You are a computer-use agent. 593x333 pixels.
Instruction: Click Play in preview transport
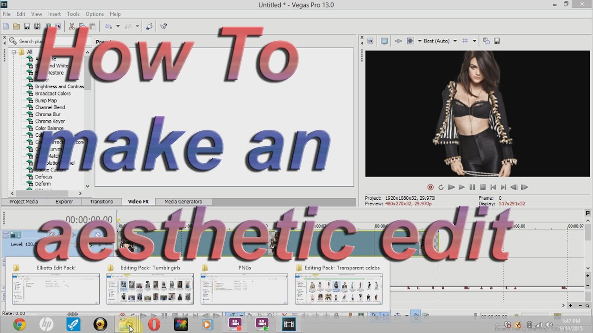pos(461,187)
